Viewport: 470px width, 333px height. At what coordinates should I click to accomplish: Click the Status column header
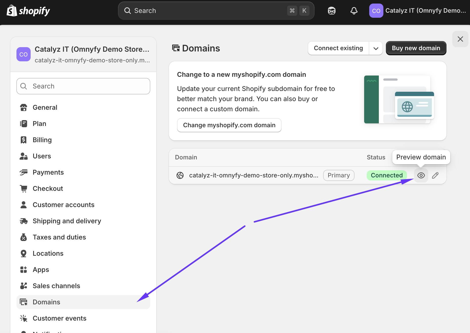click(376, 157)
